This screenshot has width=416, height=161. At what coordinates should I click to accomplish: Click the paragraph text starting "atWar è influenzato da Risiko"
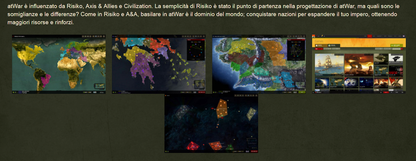[204, 14]
